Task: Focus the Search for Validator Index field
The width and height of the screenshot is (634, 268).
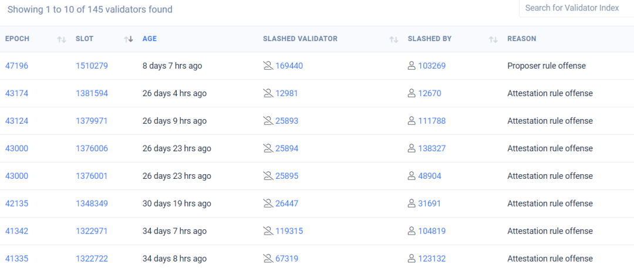Action: 576,8
